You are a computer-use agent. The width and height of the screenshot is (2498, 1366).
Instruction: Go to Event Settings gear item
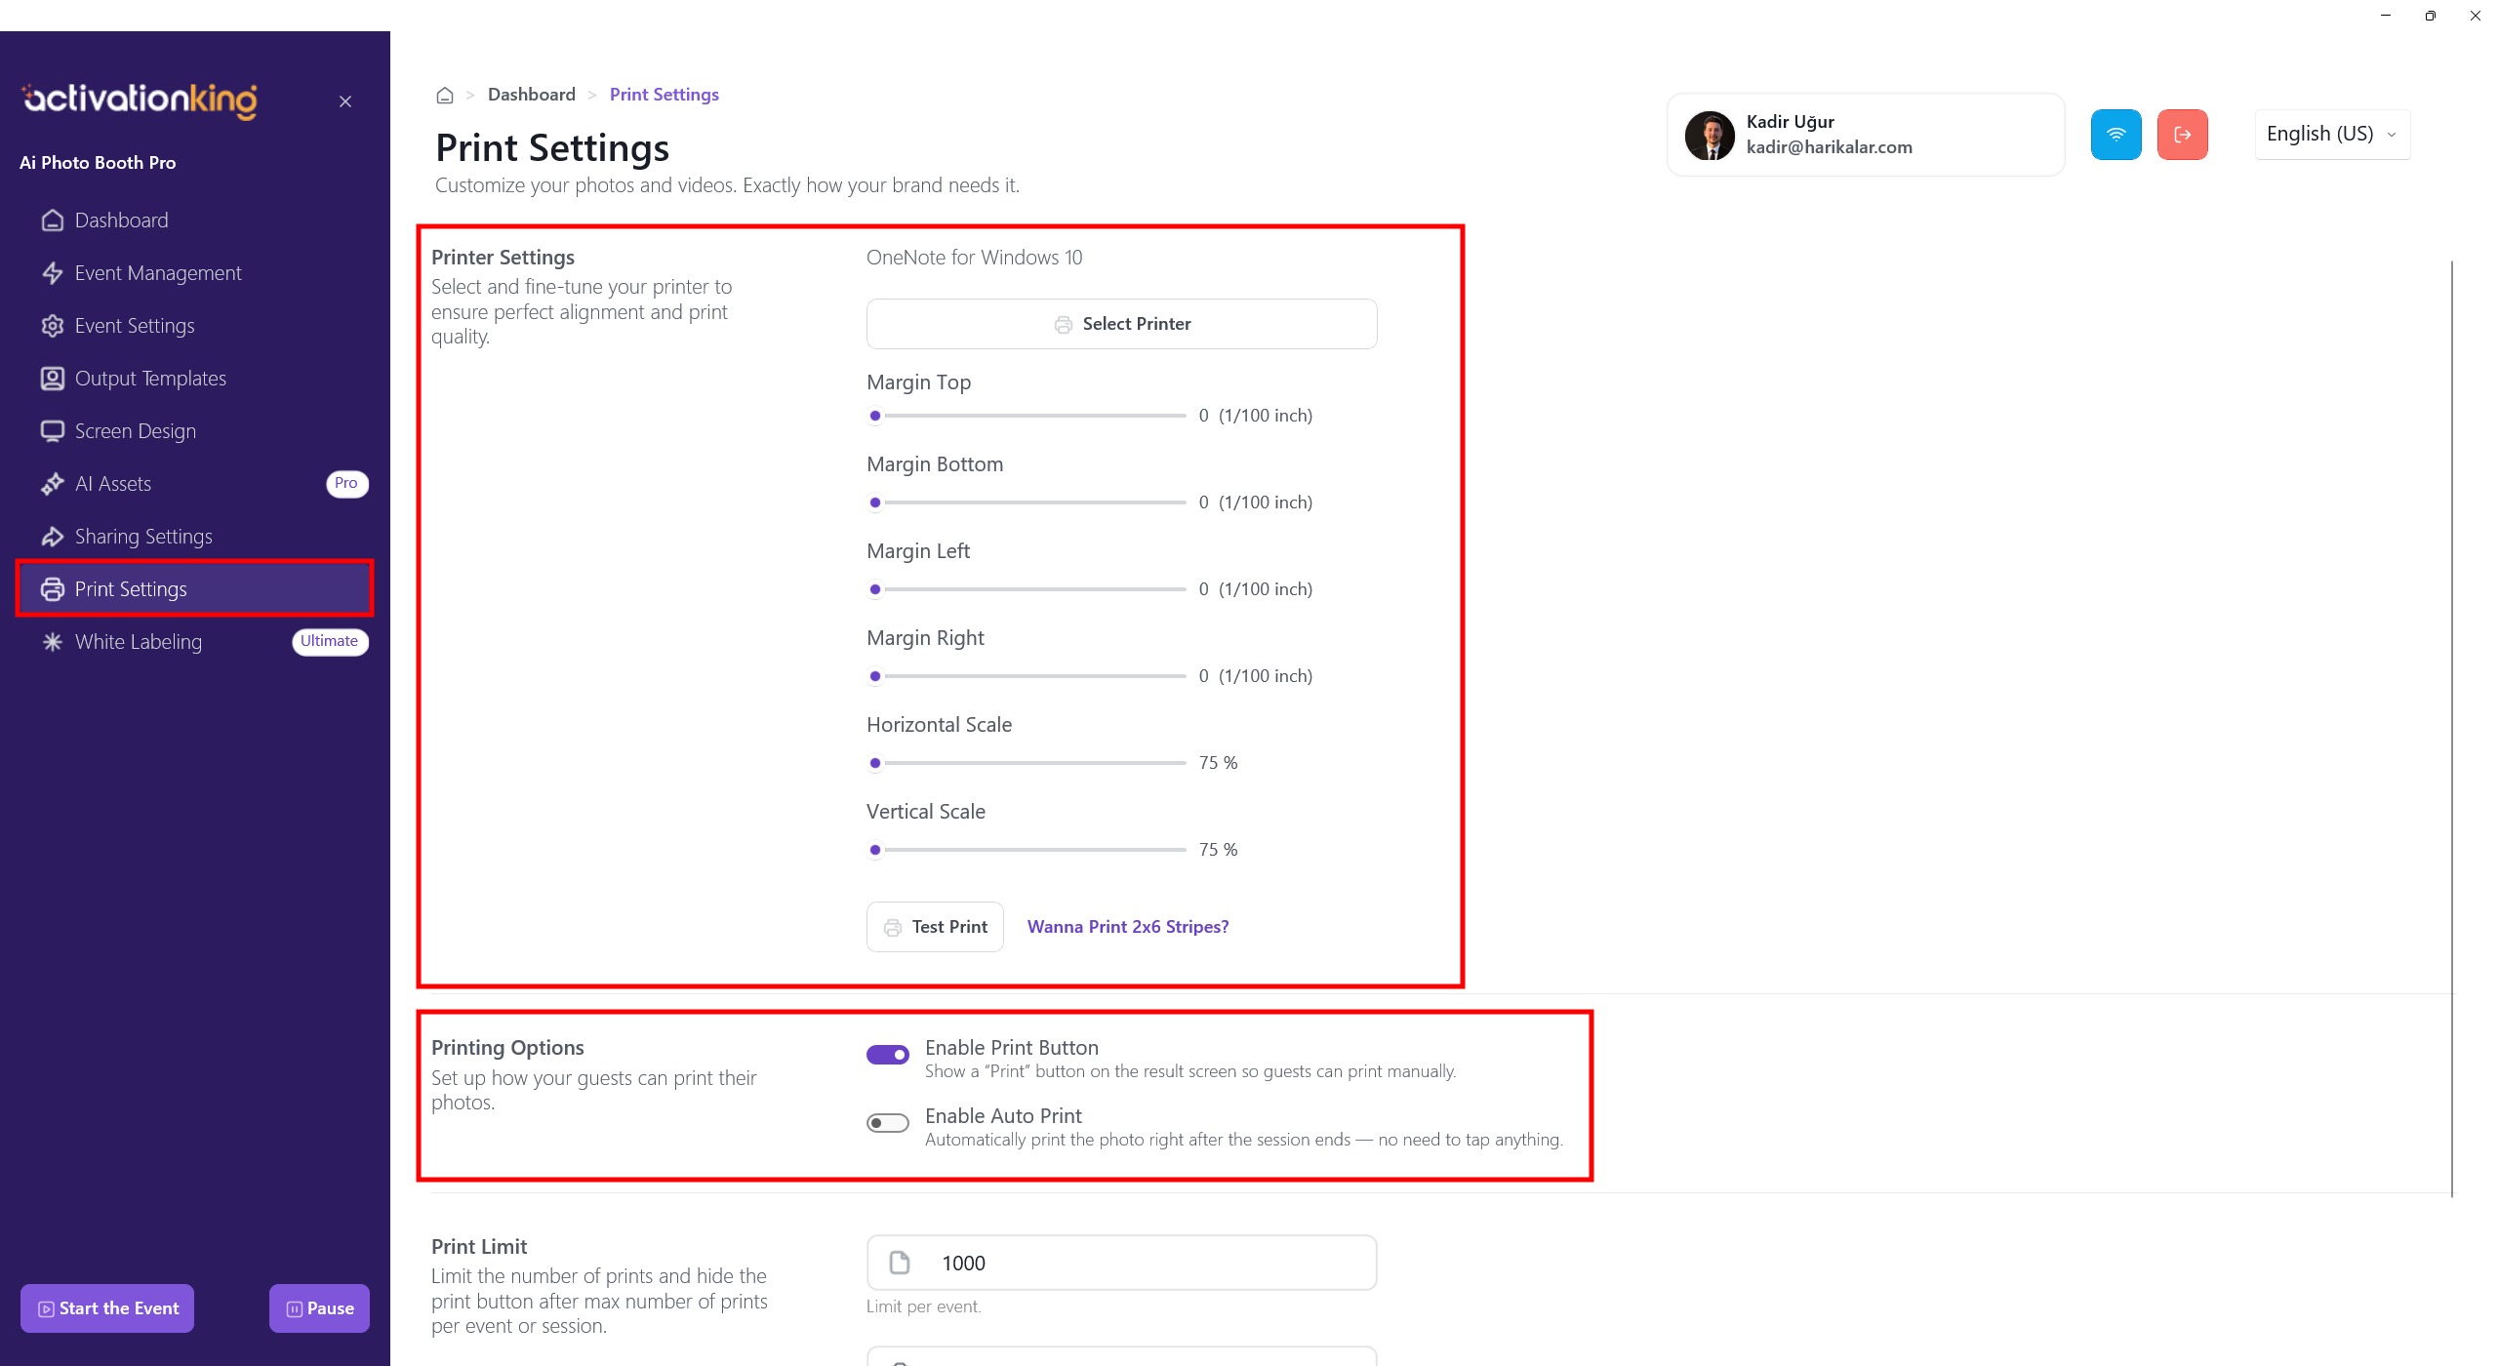pyautogui.click(x=134, y=326)
